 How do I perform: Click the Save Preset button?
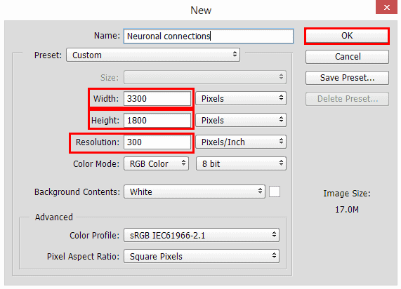coord(347,78)
